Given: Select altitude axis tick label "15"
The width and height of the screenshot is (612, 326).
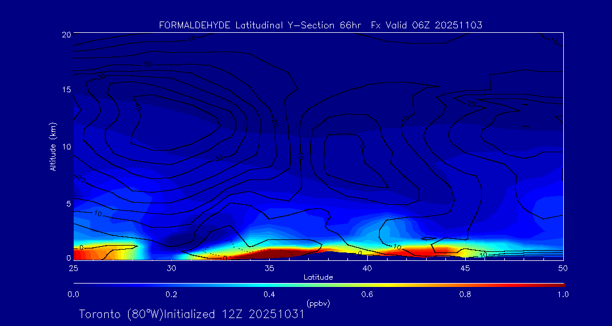Looking at the screenshot, I should pos(66,89).
